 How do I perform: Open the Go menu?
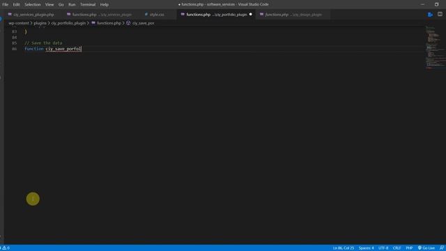click(61, 5)
